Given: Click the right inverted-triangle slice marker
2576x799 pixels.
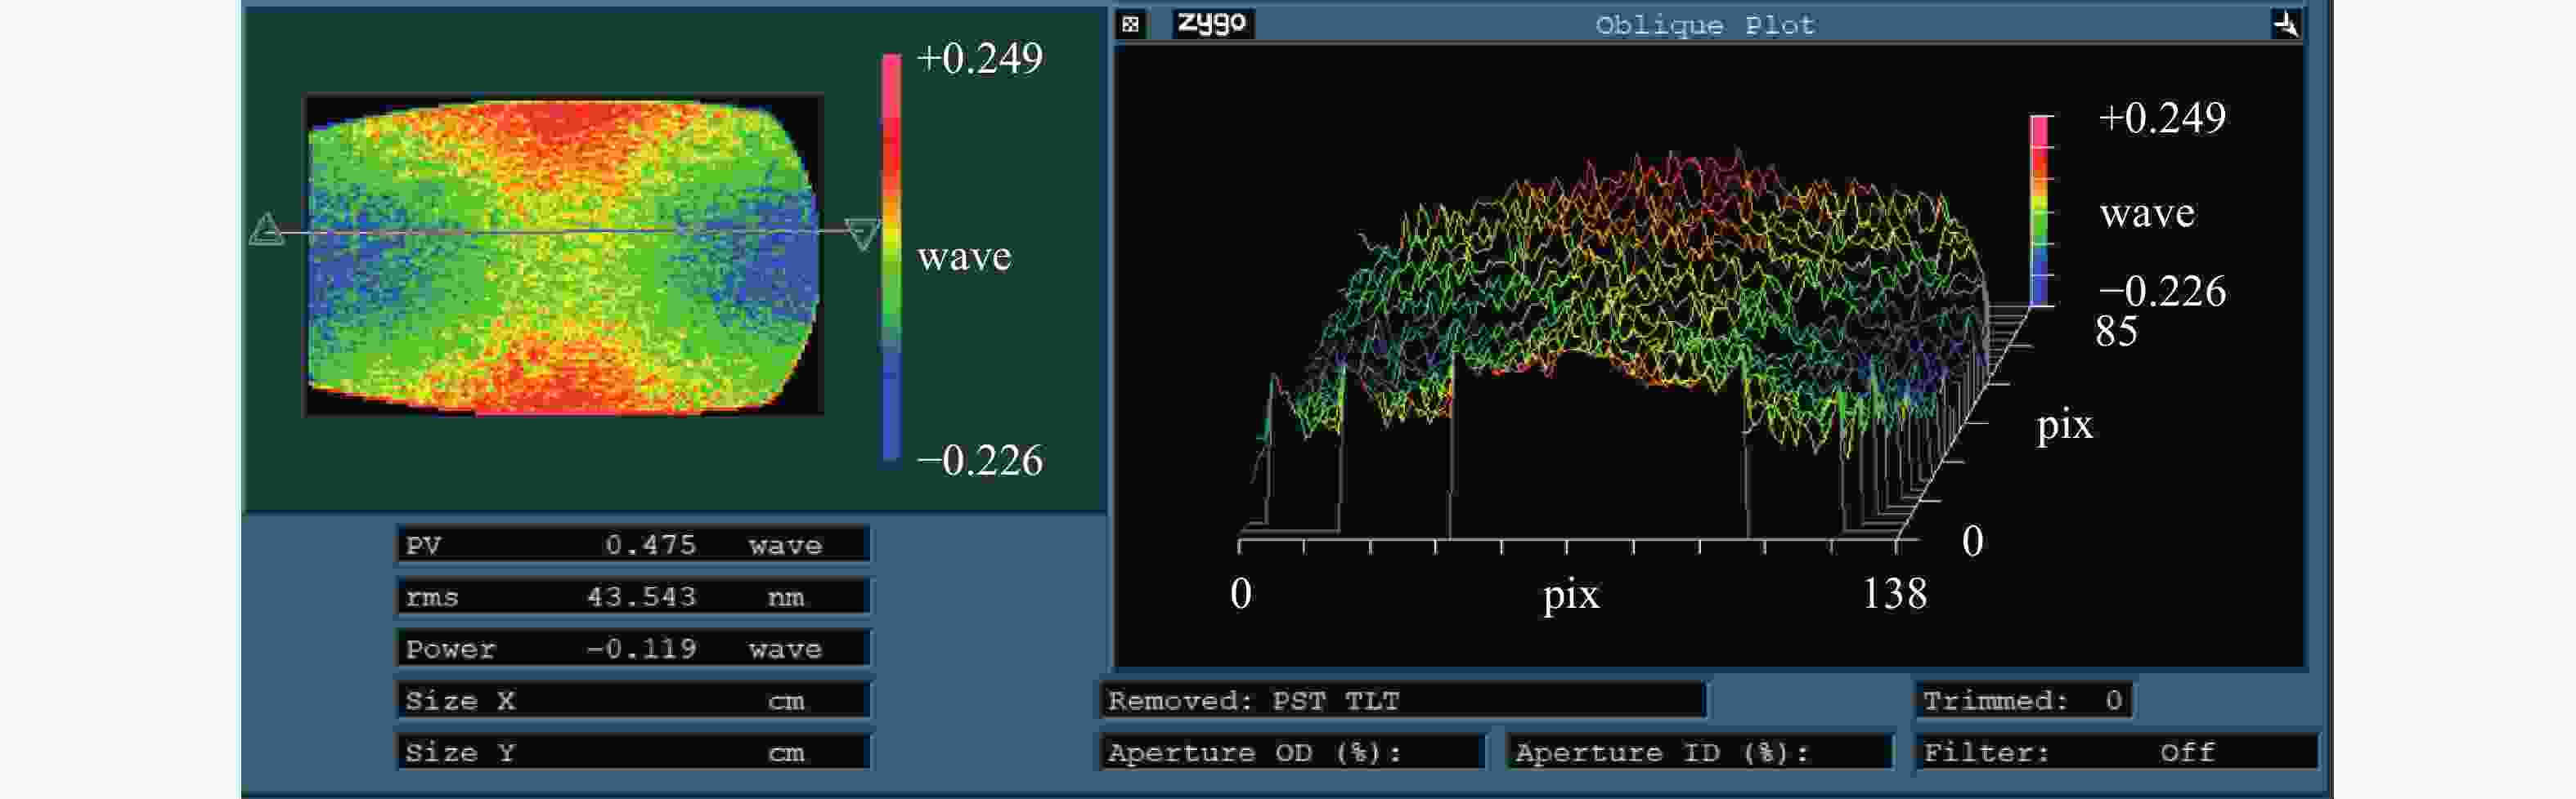Looking at the screenshot, I should point(862,234).
